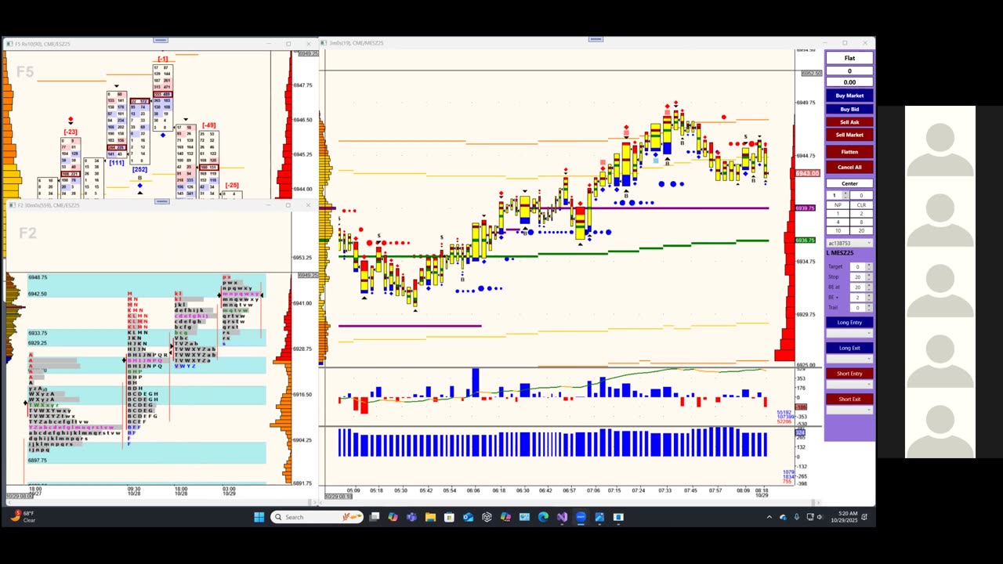Open Microsoft Store from taskbar
This screenshot has height=564, width=1003.
click(449, 517)
